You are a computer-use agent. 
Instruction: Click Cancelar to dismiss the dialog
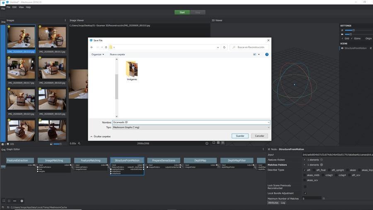[x=259, y=136]
